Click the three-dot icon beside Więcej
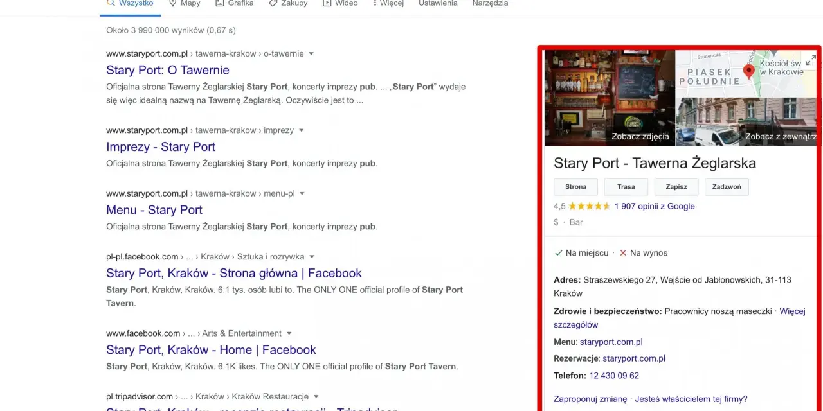This screenshot has width=823, height=411. click(x=374, y=3)
